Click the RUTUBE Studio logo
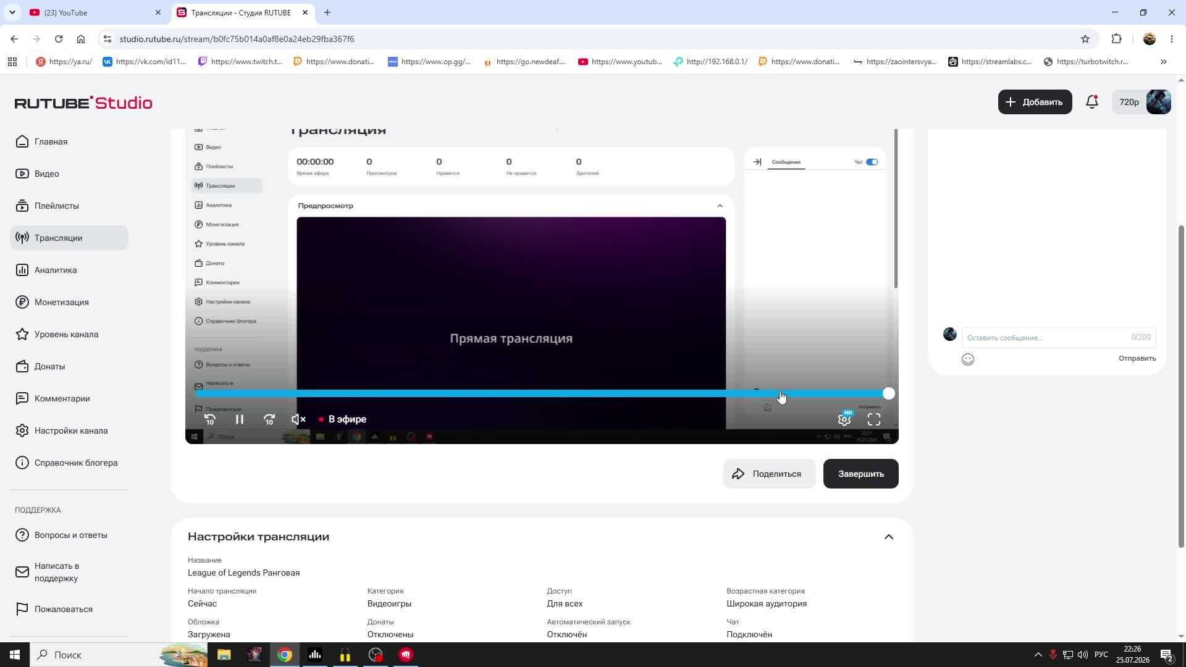 (x=83, y=103)
